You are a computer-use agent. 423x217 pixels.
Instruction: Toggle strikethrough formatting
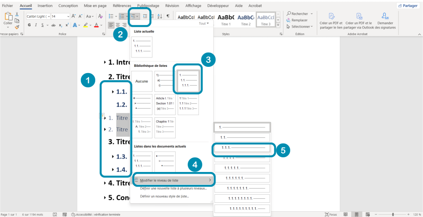pyautogui.click(x=53, y=25)
